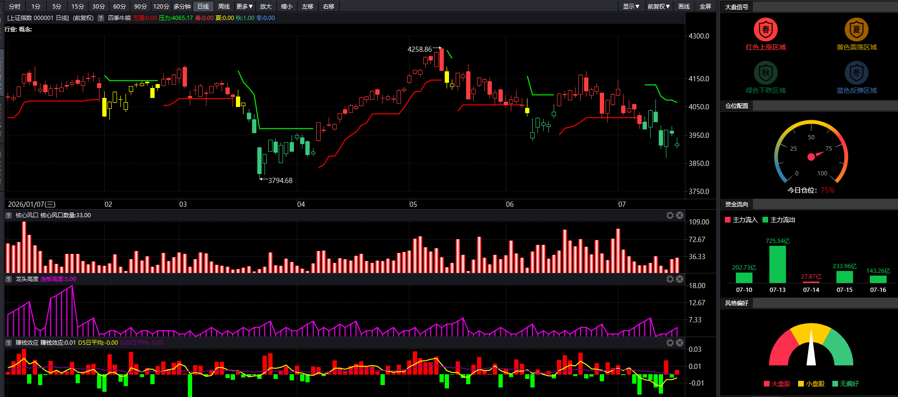Click the 风格偏好 panel header
This screenshot has height=397, width=898.
coord(737,303)
